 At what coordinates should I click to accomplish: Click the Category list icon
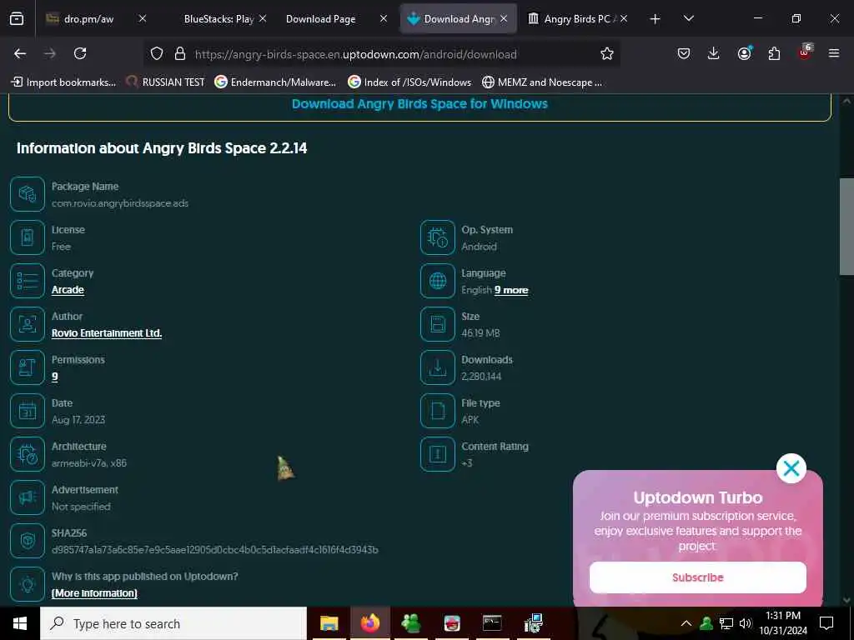point(28,281)
